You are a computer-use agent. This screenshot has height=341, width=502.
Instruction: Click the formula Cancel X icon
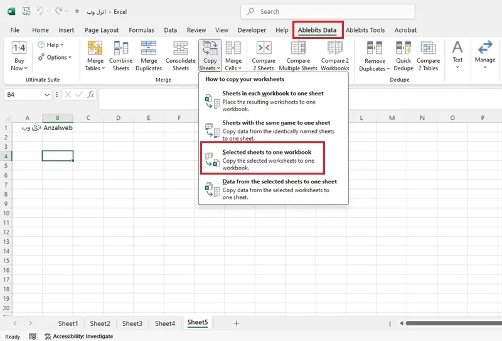[x=68, y=94]
